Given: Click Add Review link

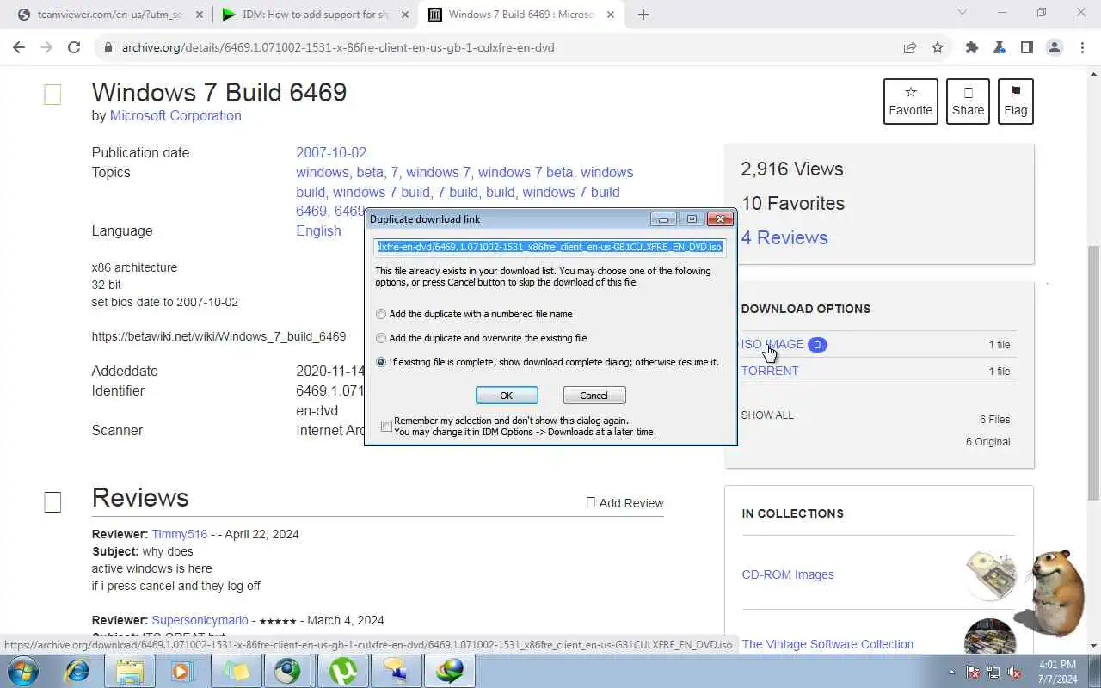Looking at the screenshot, I should 624,503.
